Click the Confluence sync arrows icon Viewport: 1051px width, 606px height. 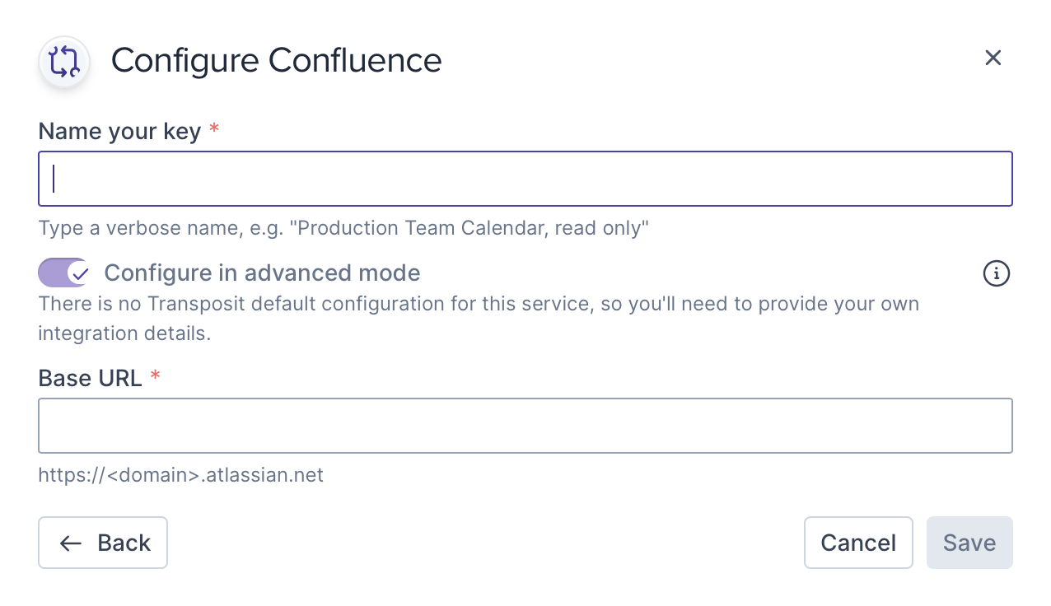coord(64,62)
